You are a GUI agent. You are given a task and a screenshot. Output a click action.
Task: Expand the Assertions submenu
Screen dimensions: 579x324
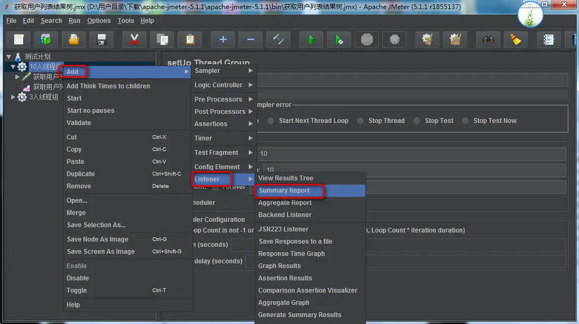(223, 123)
